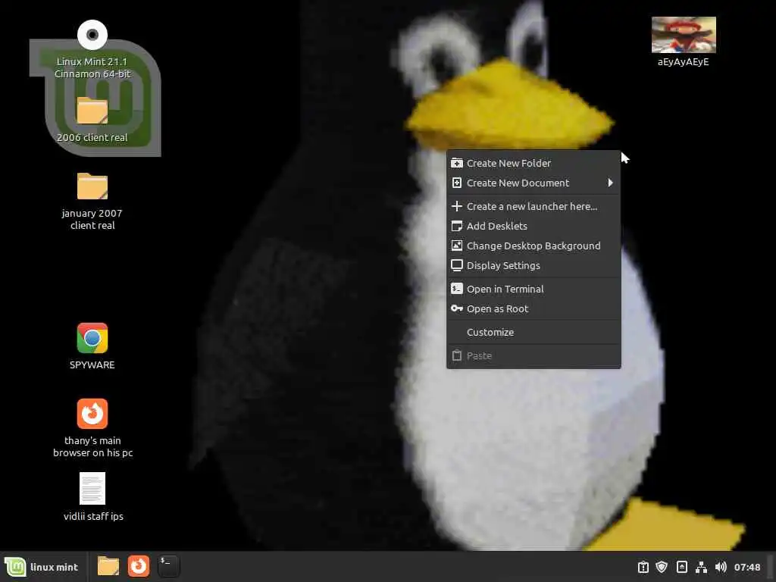The height and width of the screenshot is (582, 776).
Task: Open the update manager tray icon
Action: click(x=643, y=567)
